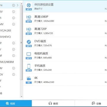
Task: Pick the TV screen quality icon
Action: [29, 56]
